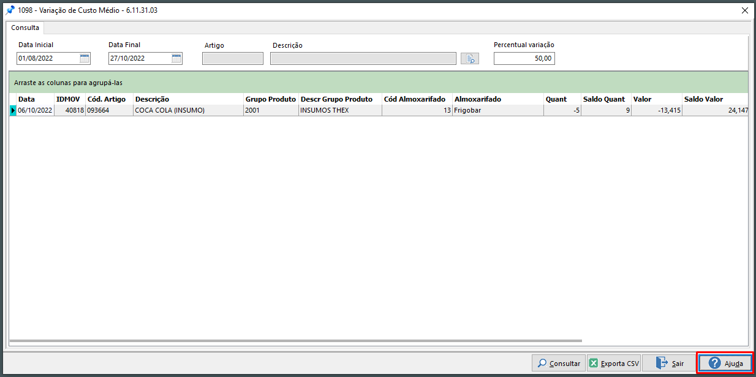Sort by the Saldo Valor column header
The width and height of the screenshot is (756, 377).
tap(715, 99)
